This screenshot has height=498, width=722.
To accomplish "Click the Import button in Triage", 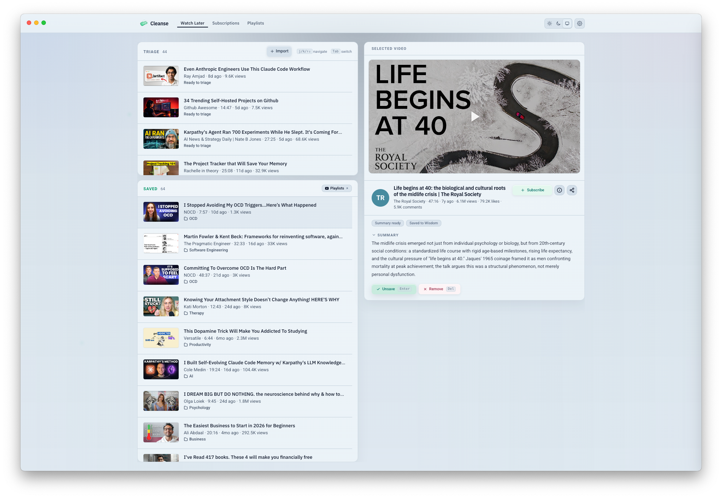I will (x=279, y=51).
